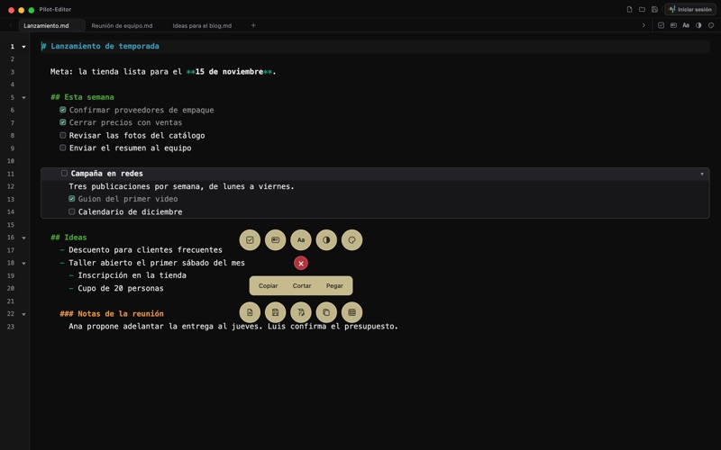Click "Taller abierto el primer sábado" line
This screenshot has height=450, width=721.
click(157, 263)
